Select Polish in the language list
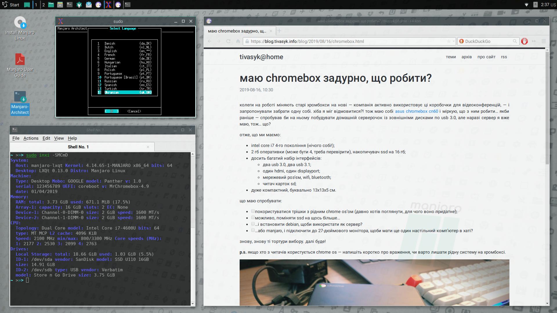The width and height of the screenshot is (557, 313). pos(124,70)
